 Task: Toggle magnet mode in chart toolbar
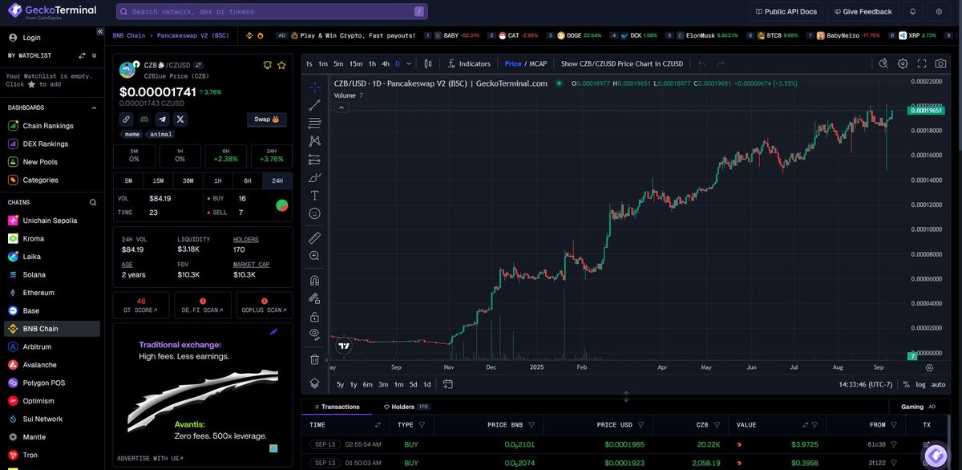[315, 281]
